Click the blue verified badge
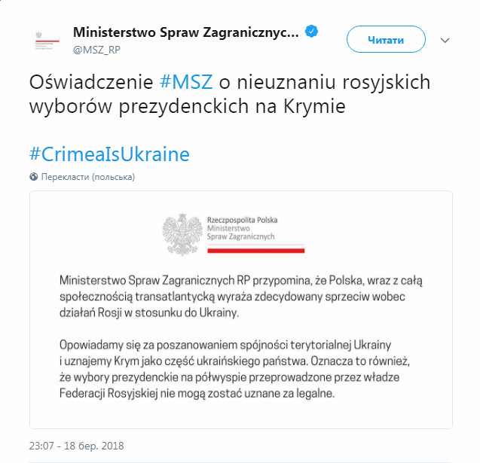The height and width of the screenshot is (463, 480). pyautogui.click(x=311, y=32)
